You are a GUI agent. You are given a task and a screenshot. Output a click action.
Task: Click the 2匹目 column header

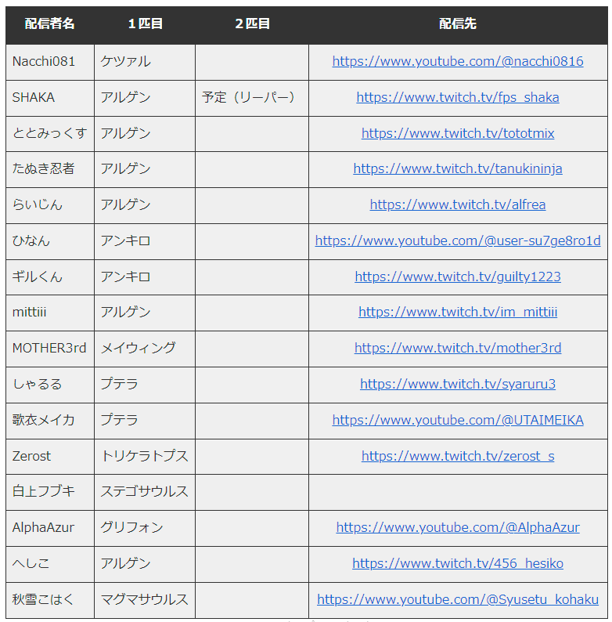[x=252, y=24]
